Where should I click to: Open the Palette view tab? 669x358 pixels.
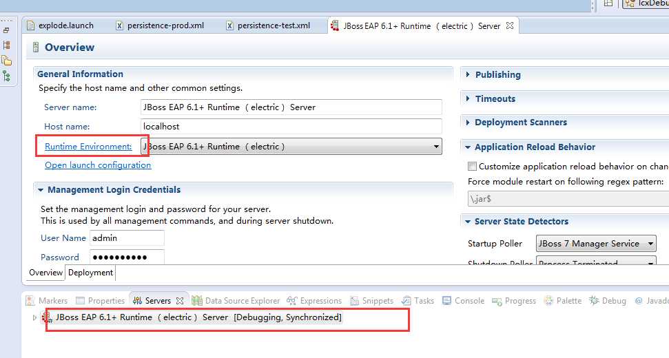(563, 301)
